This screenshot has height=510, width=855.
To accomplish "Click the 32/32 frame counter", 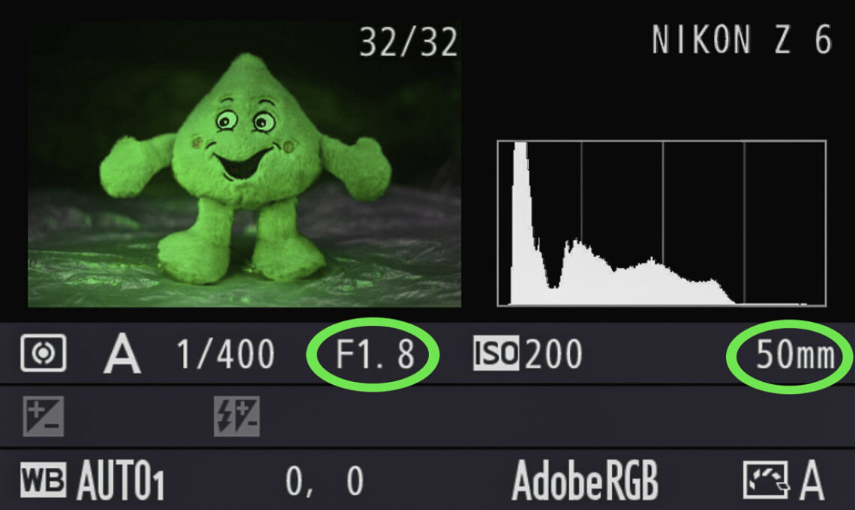I will click(409, 41).
